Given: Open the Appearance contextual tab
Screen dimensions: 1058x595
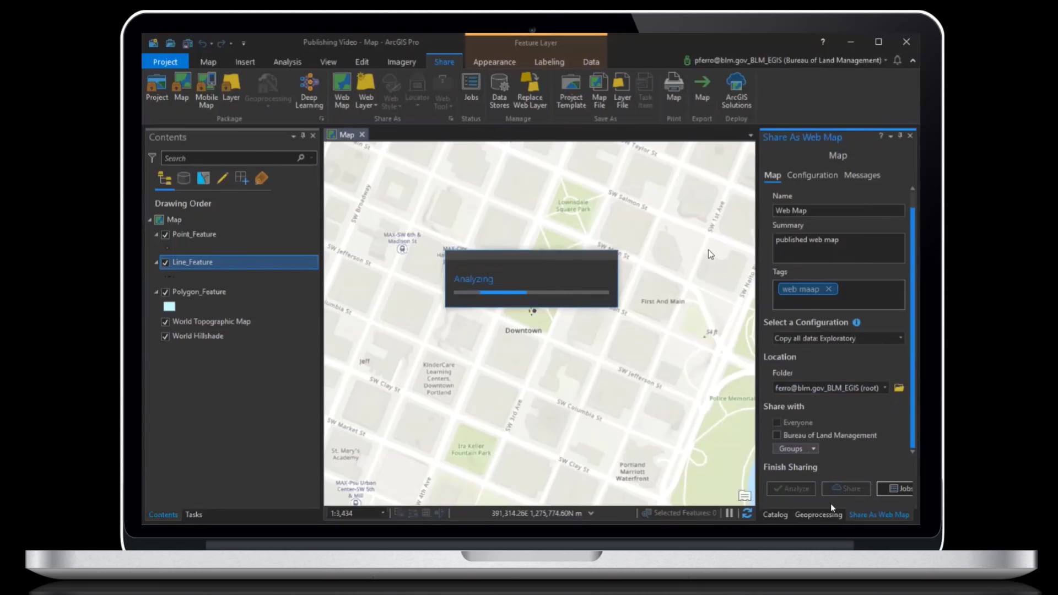Looking at the screenshot, I should click(494, 62).
